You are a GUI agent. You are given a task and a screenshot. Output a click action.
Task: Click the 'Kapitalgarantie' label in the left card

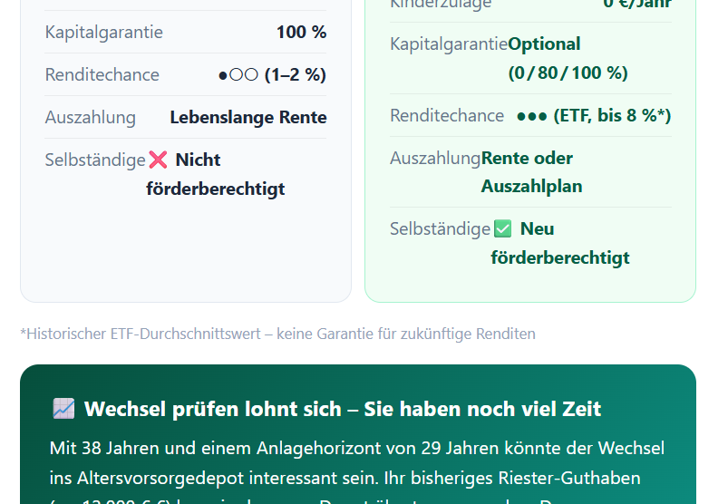[104, 32]
